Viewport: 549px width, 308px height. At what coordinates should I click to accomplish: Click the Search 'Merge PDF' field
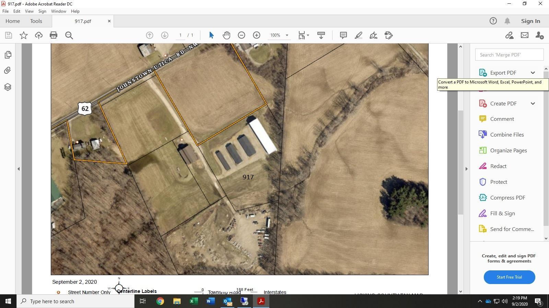[x=509, y=55]
